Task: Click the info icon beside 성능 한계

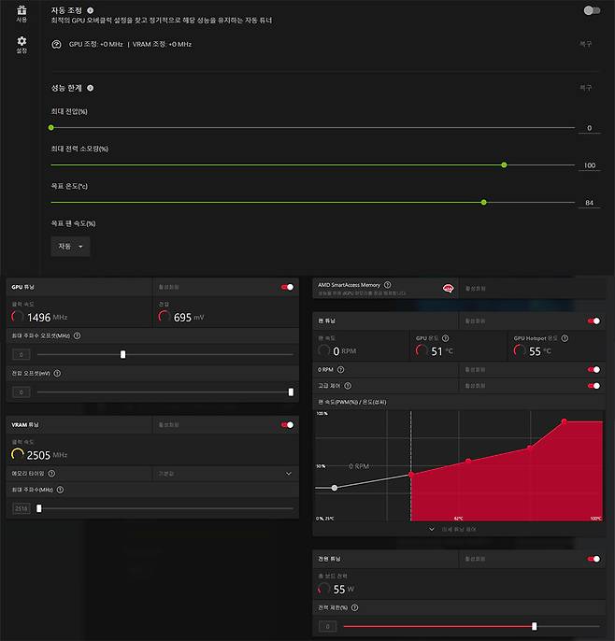Action: [91, 88]
